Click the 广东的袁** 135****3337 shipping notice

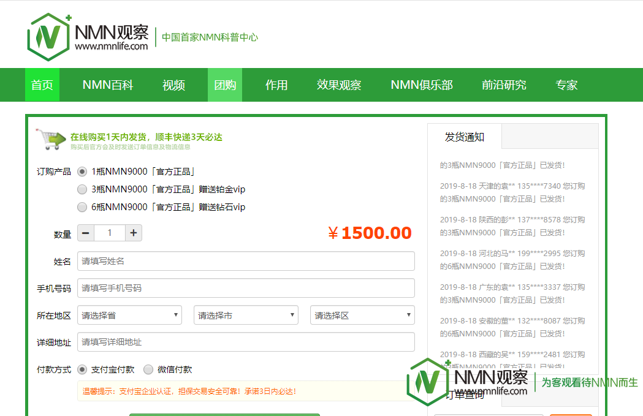click(x=512, y=293)
